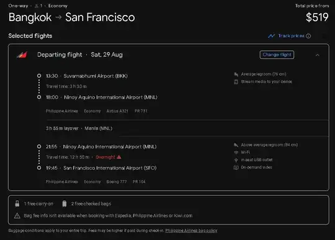
Task: Click the PR 104 flight number
Action: point(139,182)
